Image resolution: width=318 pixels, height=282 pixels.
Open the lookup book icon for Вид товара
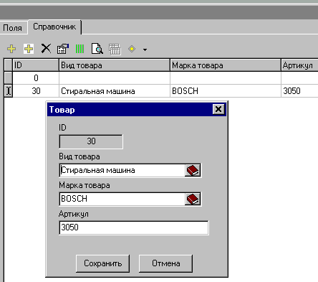coord(193,170)
